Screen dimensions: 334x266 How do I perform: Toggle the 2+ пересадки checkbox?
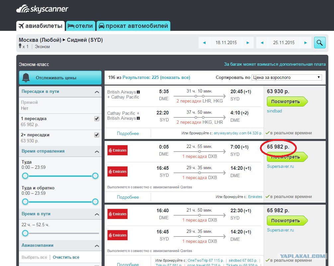tap(97, 135)
